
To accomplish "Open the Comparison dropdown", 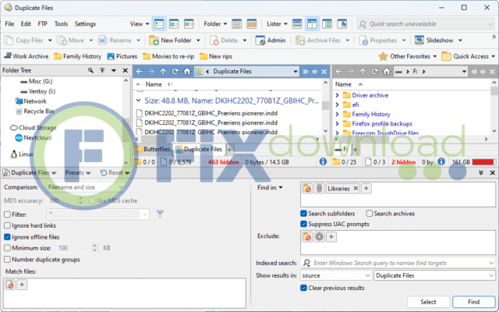I will pyautogui.click(x=84, y=187).
